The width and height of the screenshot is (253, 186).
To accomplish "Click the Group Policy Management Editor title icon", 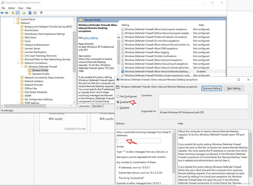I will (2, 2).
